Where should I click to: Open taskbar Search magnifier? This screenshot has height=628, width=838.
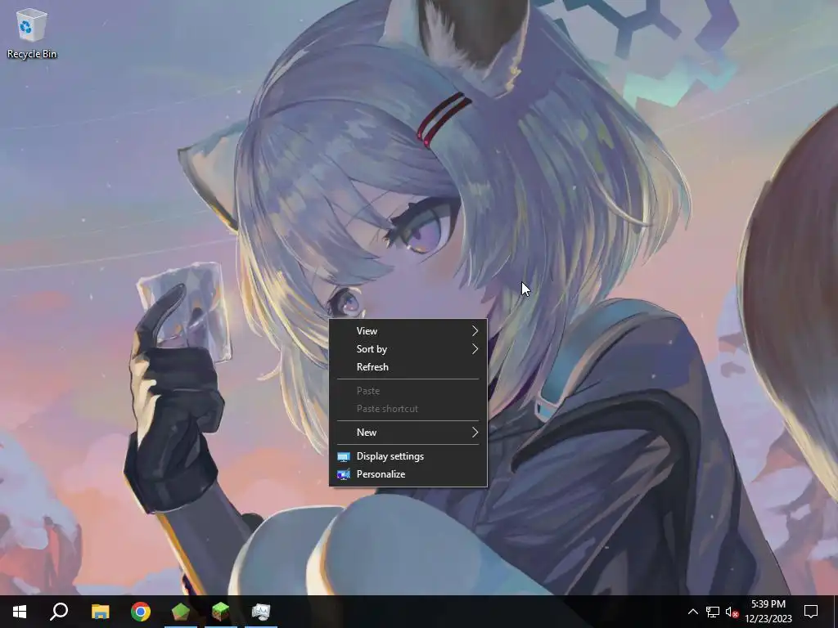59,612
